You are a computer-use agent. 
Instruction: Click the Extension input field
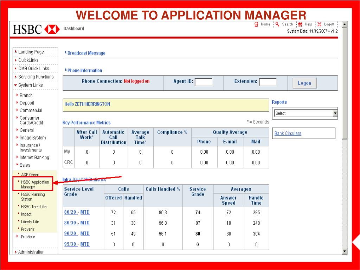click(x=268, y=82)
